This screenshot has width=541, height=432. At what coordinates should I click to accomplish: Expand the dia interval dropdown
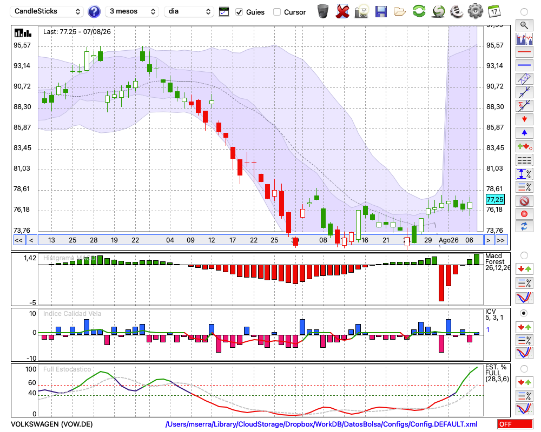point(188,11)
